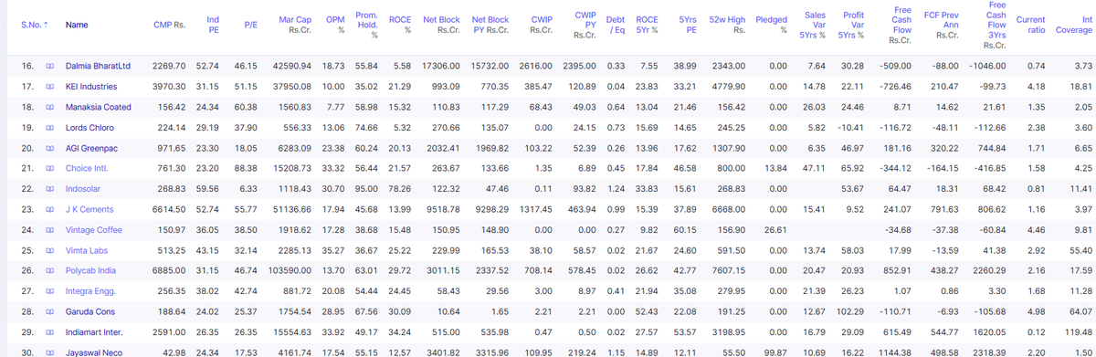The image size is (1096, 357).
Task: Sort by CWIP Rs.Cr. column header
Action: (x=542, y=25)
